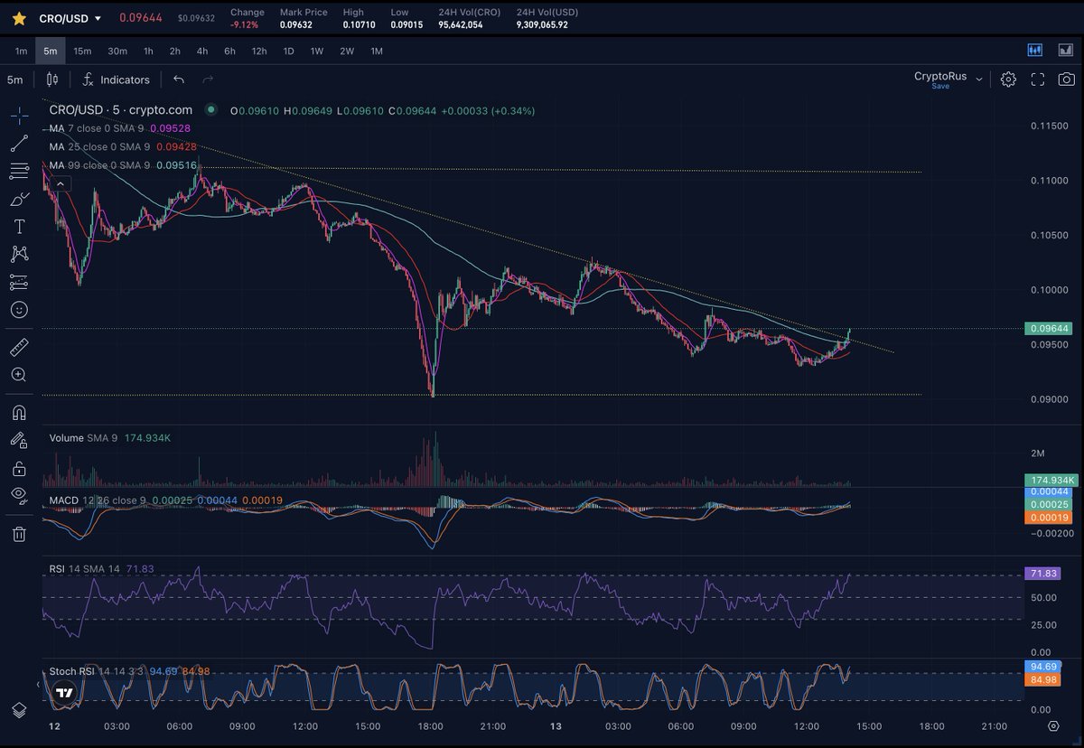This screenshot has height=748, width=1084.
Task: Click the TradingView logo on chart
Action: [x=63, y=694]
